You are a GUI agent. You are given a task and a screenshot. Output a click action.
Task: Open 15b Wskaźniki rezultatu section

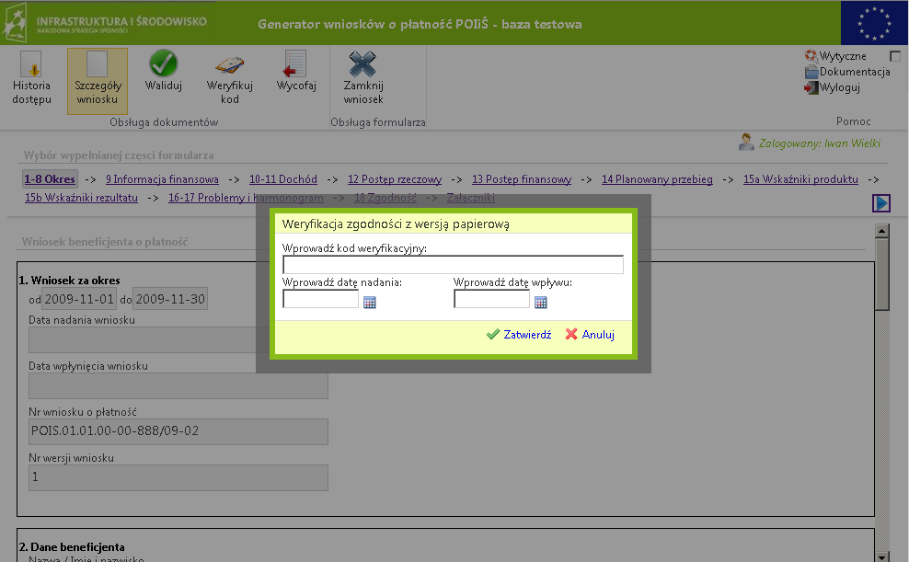81,198
